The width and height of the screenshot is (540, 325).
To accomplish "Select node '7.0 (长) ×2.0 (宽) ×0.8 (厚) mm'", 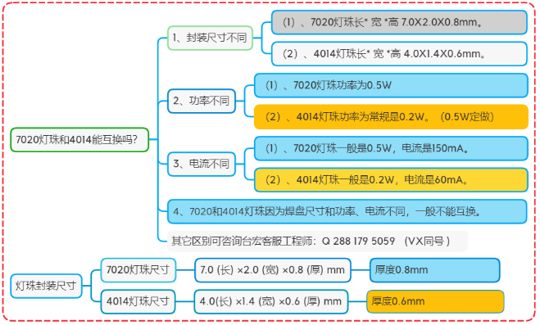I will pos(272,270).
